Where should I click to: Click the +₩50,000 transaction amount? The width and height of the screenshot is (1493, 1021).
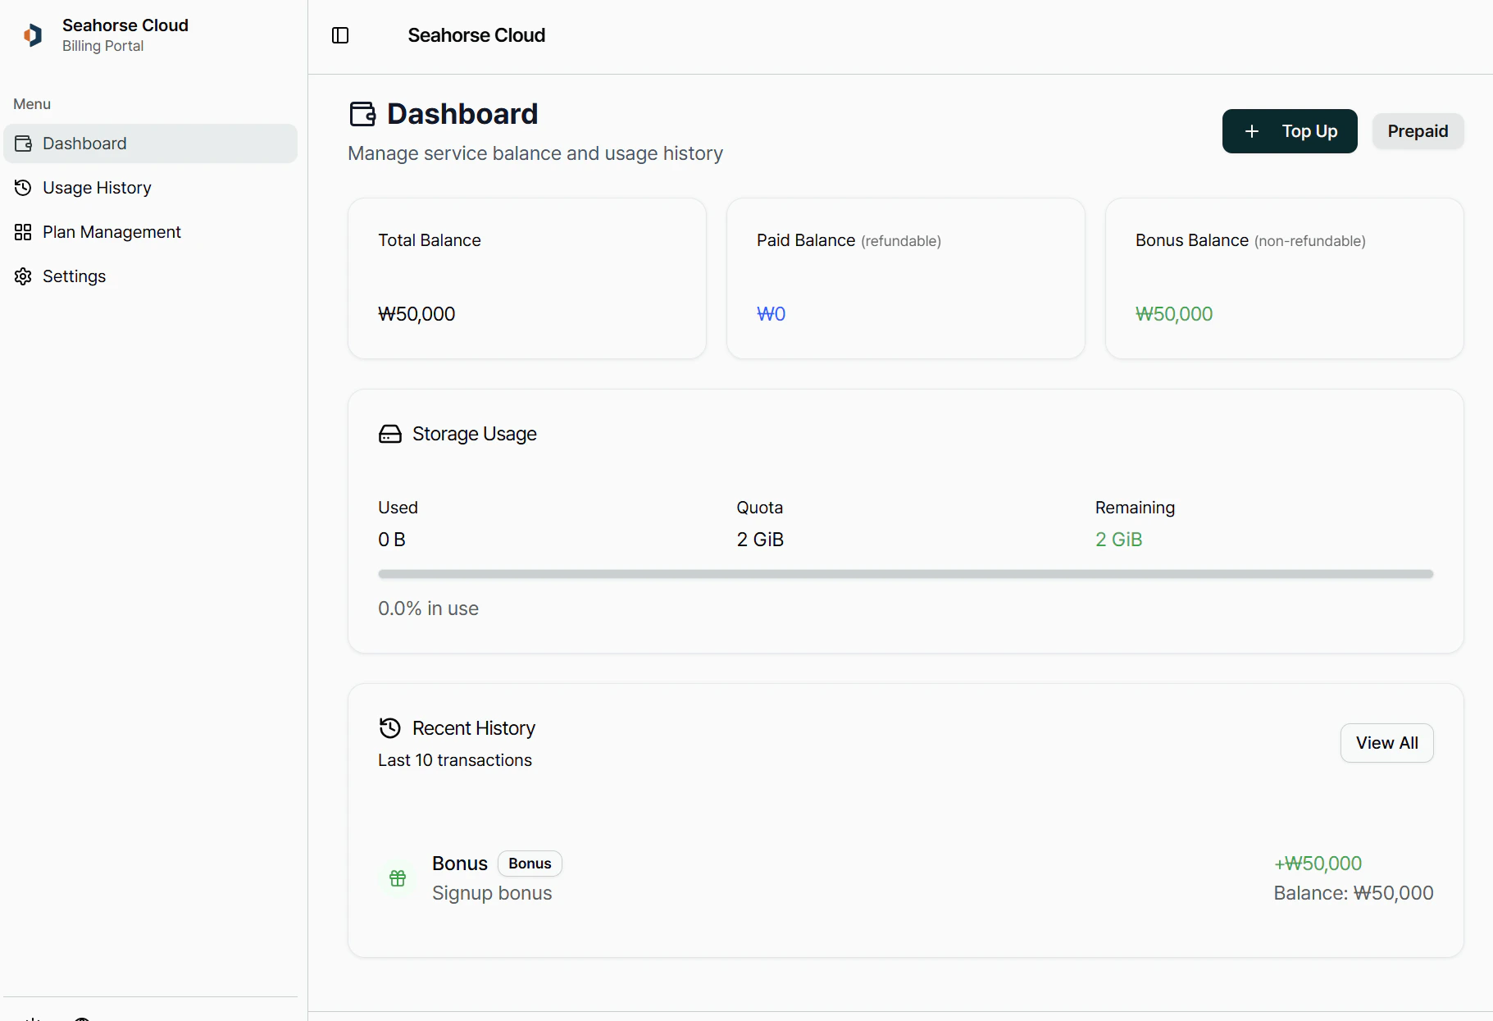pos(1318,864)
